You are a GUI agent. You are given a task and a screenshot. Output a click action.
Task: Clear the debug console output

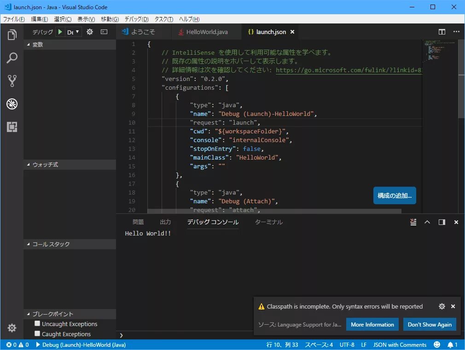tap(413, 222)
